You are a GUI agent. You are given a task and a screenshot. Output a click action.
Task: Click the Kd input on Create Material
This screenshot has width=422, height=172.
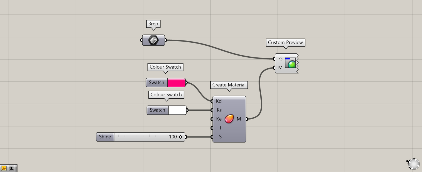coord(219,101)
